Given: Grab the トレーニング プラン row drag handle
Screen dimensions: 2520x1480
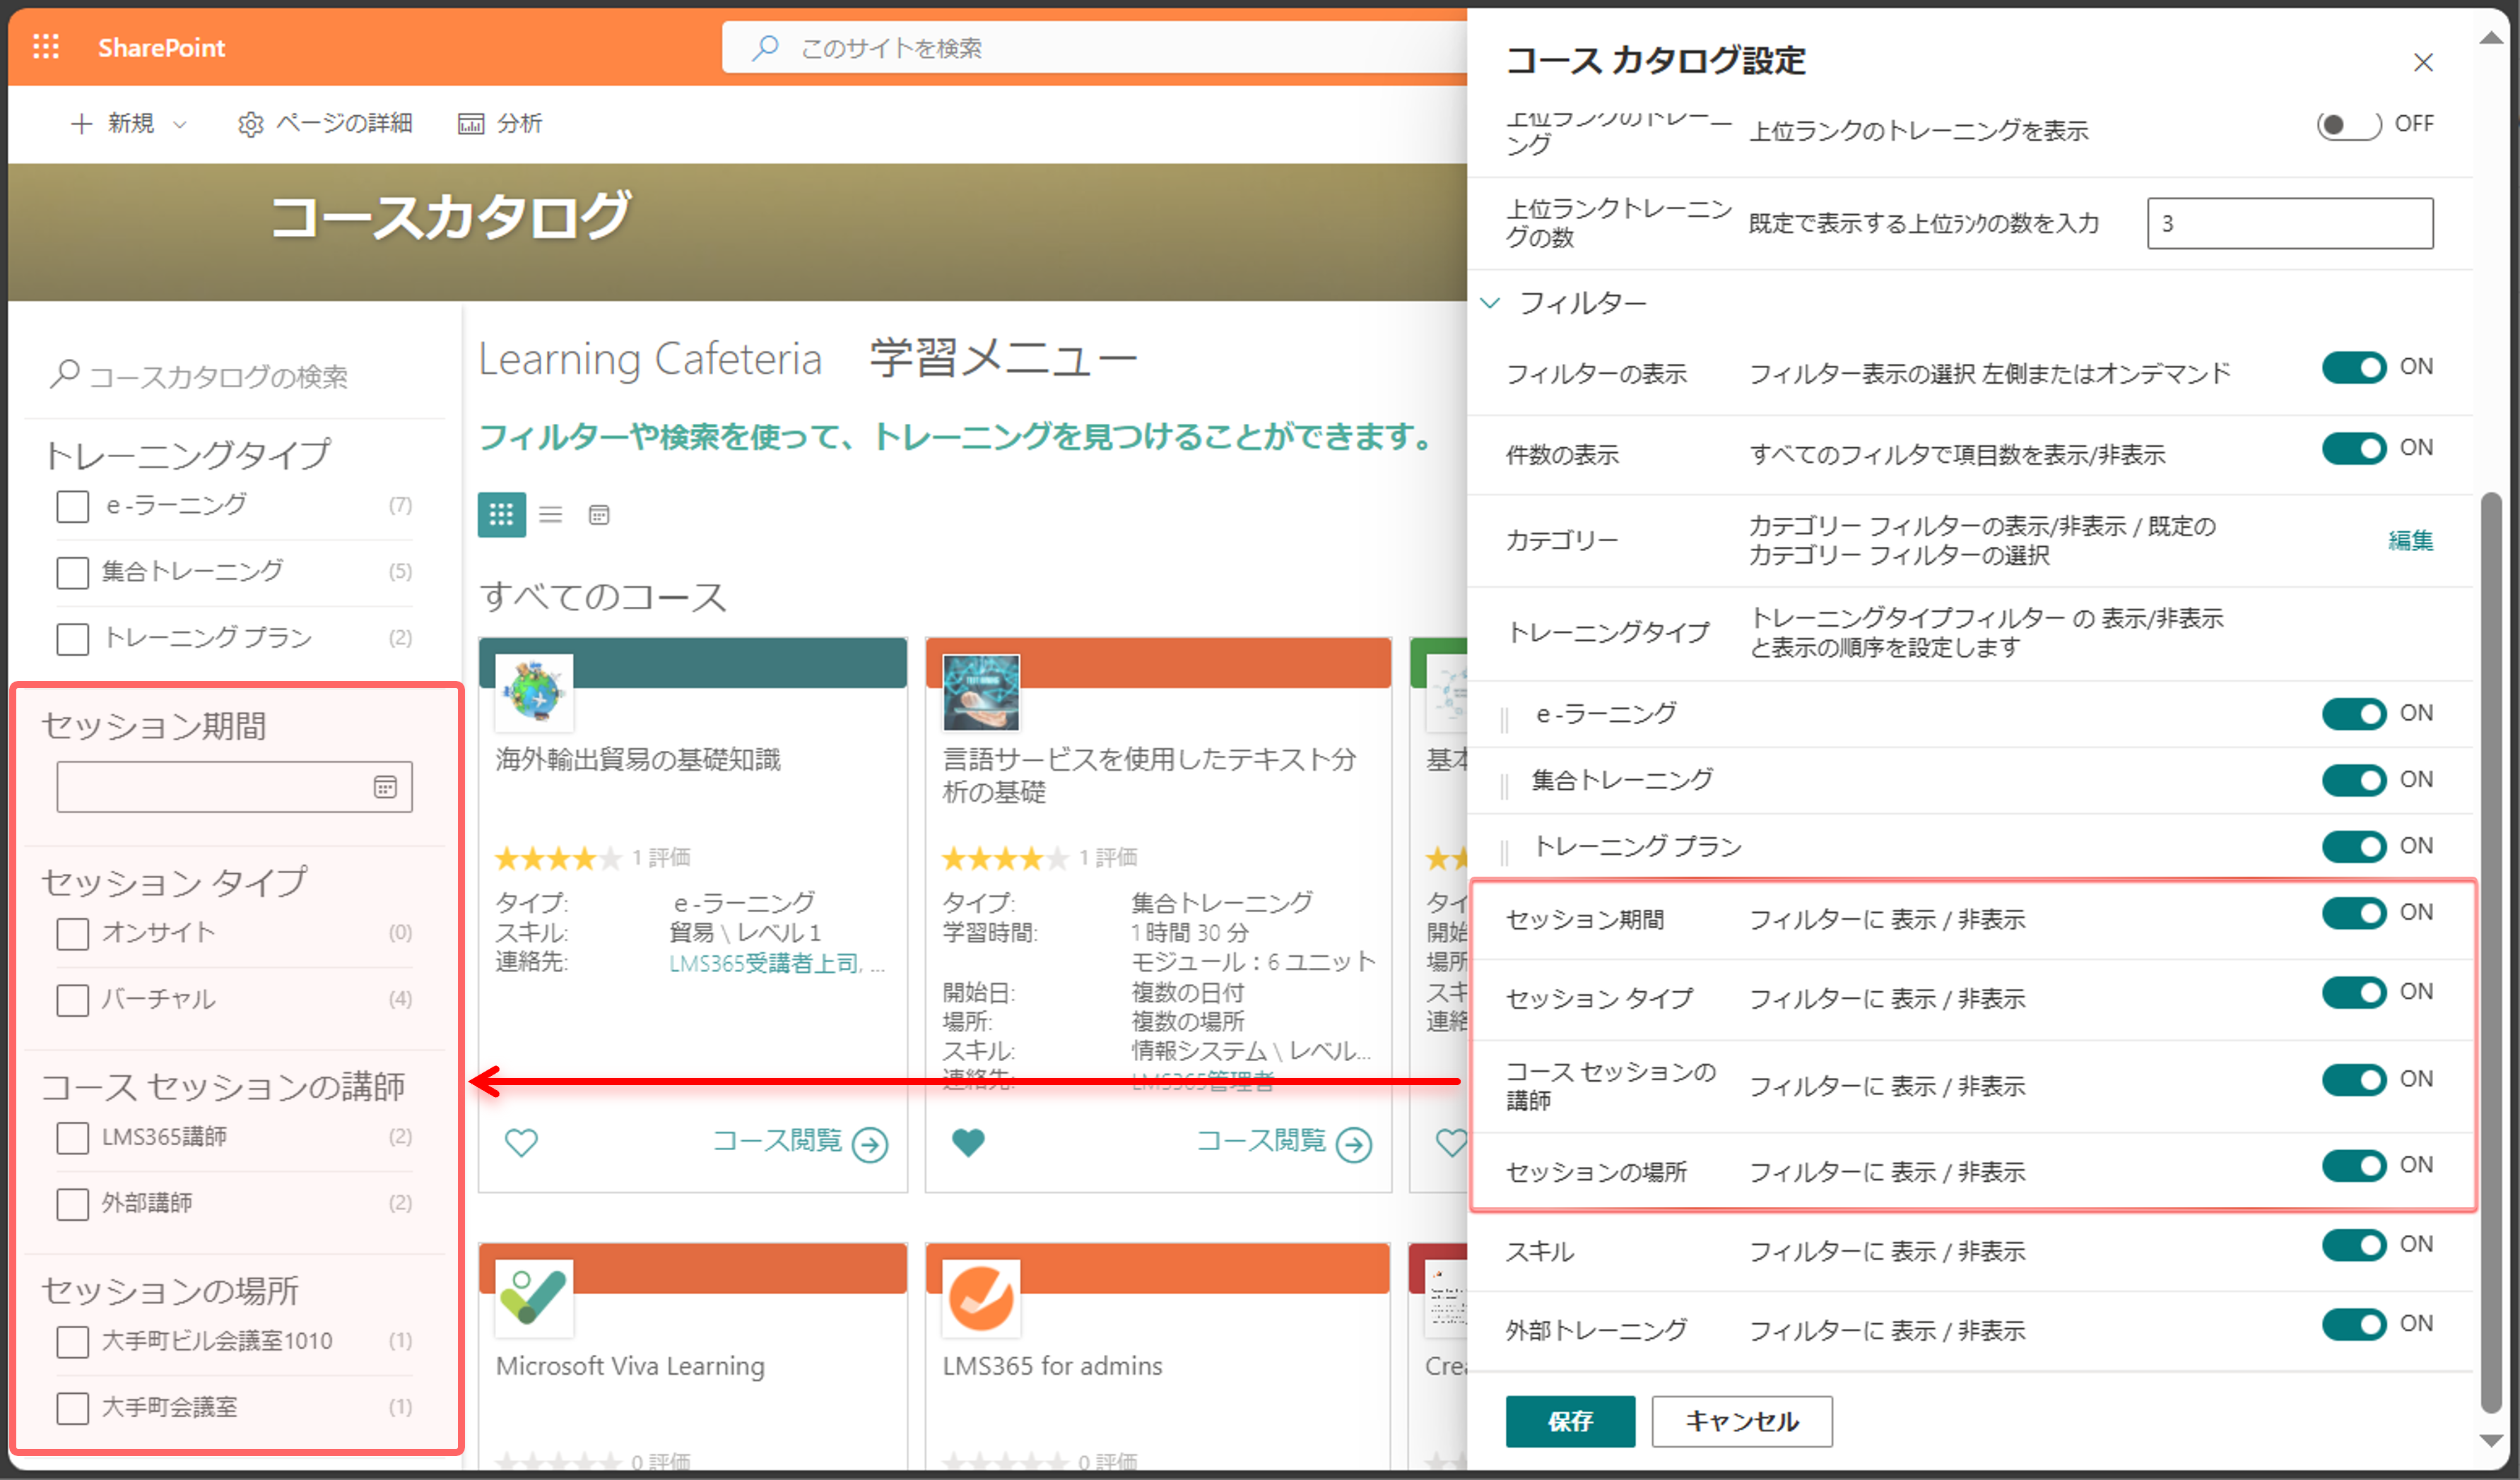Looking at the screenshot, I should tap(1504, 851).
